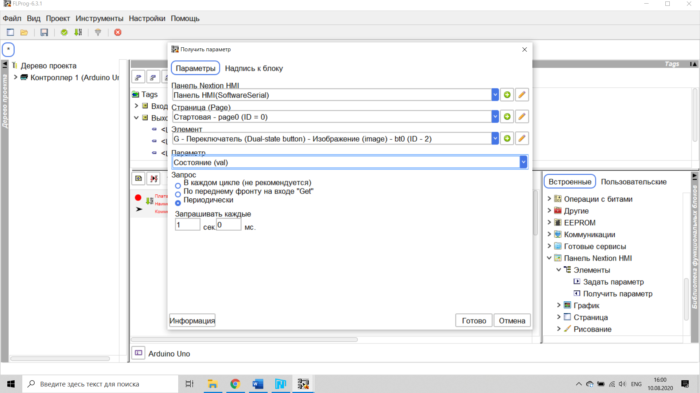Select query in every cycle option
Image resolution: width=700 pixels, height=393 pixels.
pyautogui.click(x=178, y=186)
